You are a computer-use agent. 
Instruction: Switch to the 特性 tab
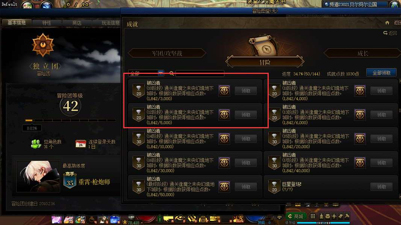[47, 23]
